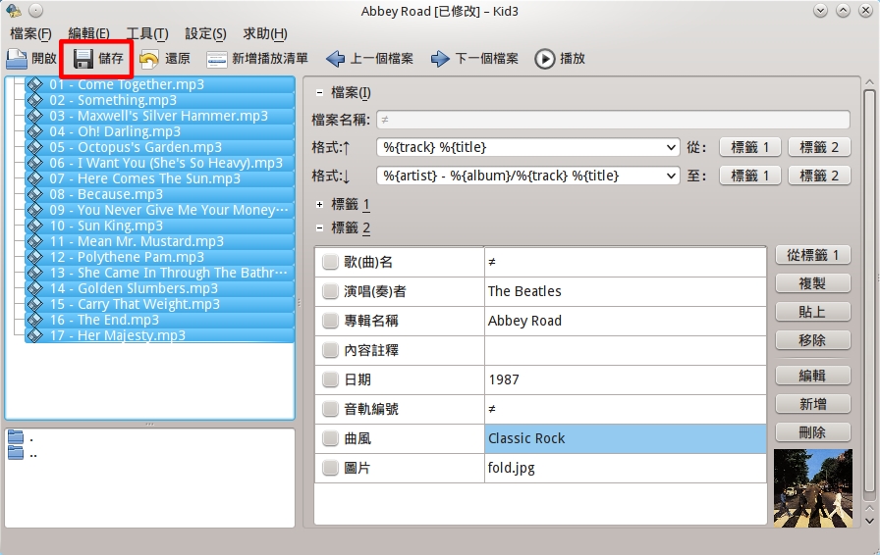Click 標籤 1 button in the 至 row
Viewport: 880px width, 555px height.
tap(749, 177)
